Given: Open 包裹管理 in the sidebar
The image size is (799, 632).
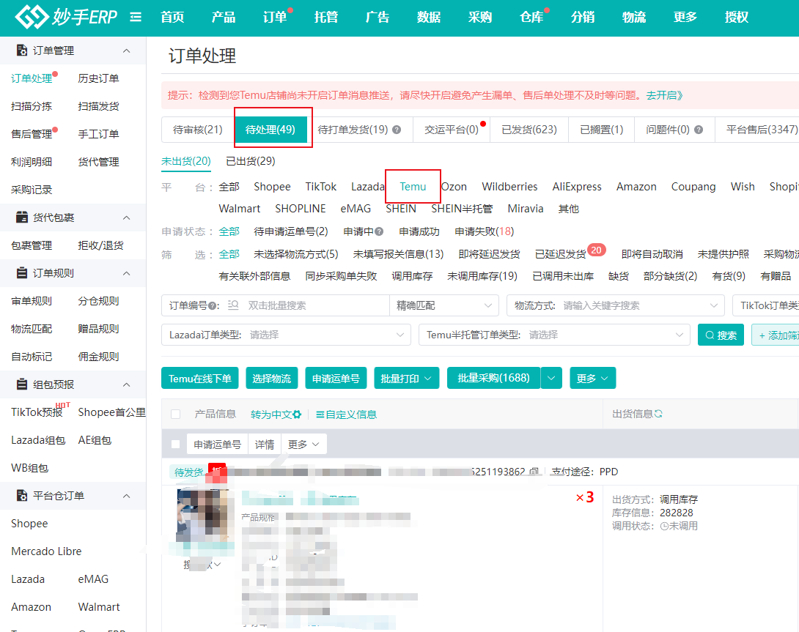Looking at the screenshot, I should (x=32, y=245).
